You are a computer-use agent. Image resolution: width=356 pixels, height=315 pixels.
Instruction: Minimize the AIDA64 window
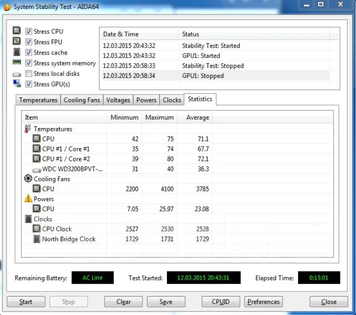pyautogui.click(x=306, y=4)
